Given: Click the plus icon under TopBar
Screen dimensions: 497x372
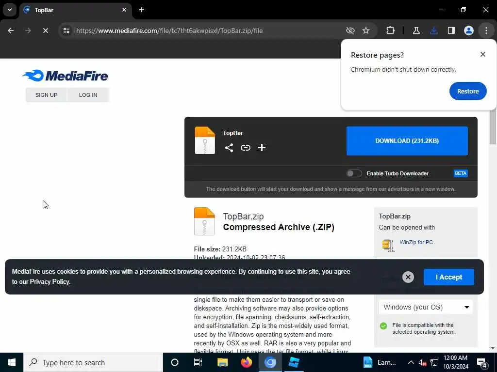Looking at the screenshot, I should 262,148.
